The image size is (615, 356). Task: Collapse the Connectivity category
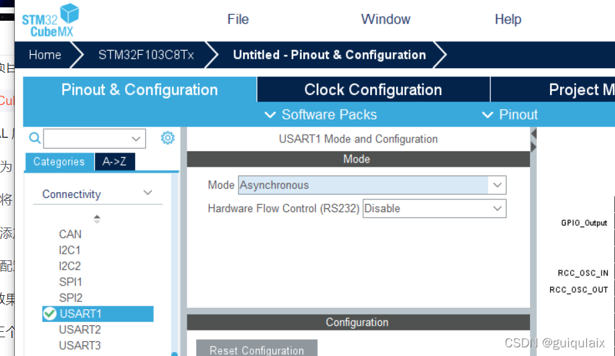(98, 193)
